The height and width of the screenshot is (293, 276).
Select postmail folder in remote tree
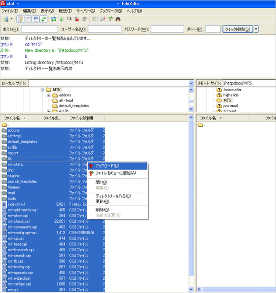(x=230, y=106)
